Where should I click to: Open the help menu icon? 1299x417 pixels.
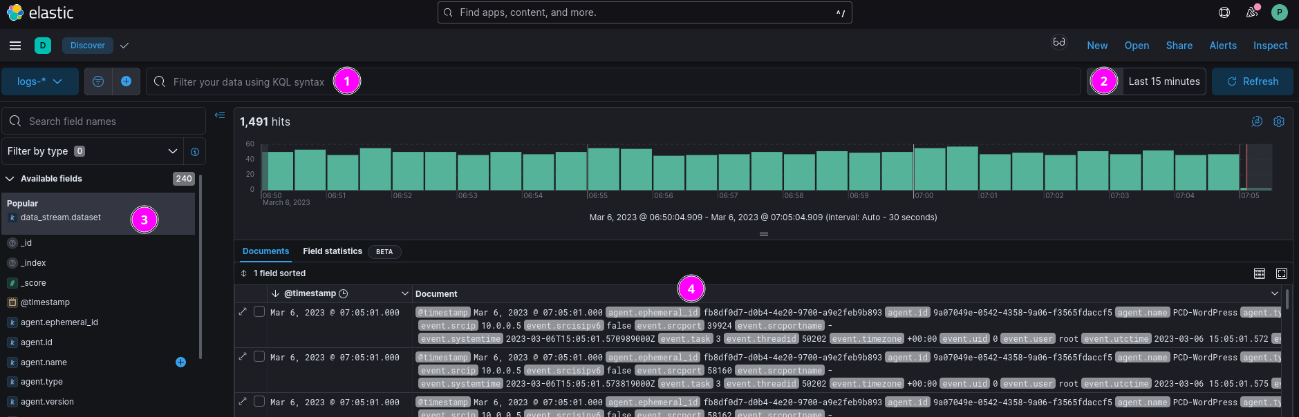1224,12
